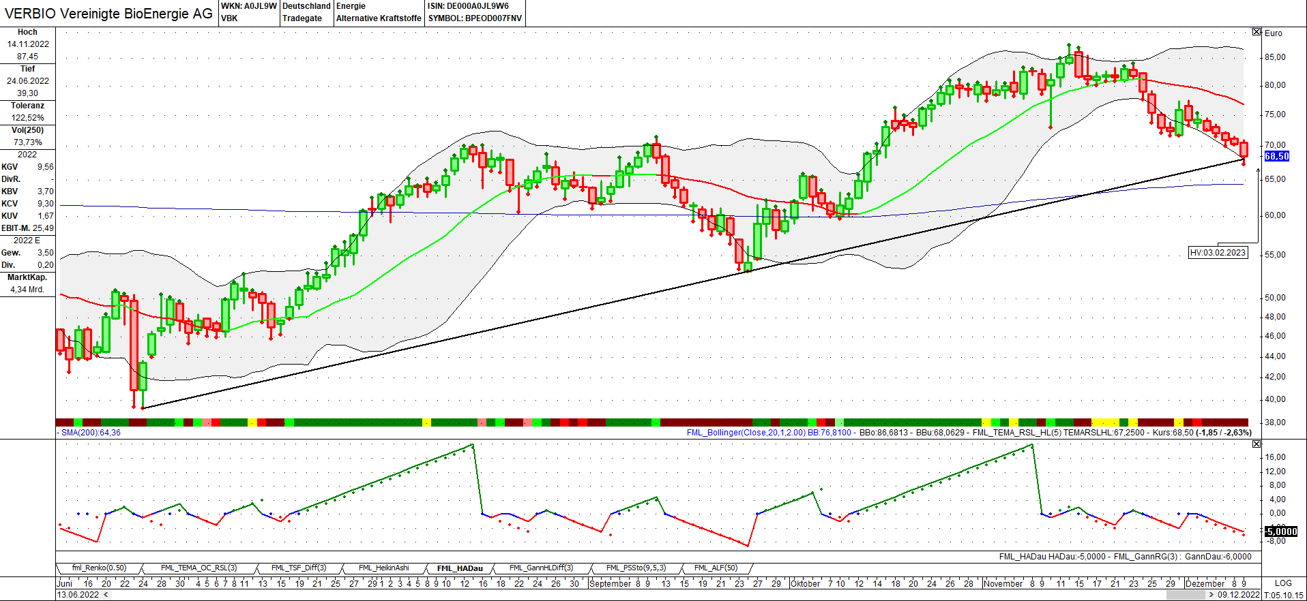Click the blue 68,50 current price marker
Viewport: 1307px width, 601px height.
pyautogui.click(x=1277, y=157)
